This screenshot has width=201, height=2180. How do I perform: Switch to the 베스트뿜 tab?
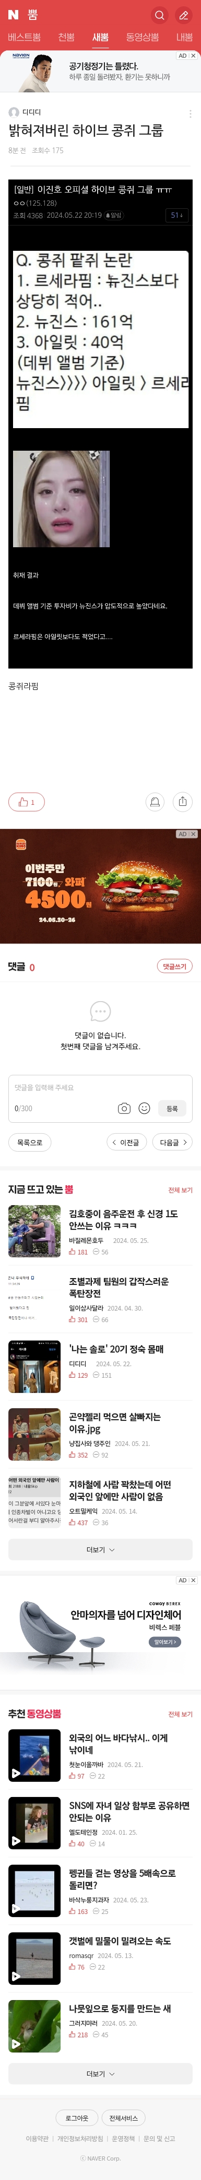(25, 37)
